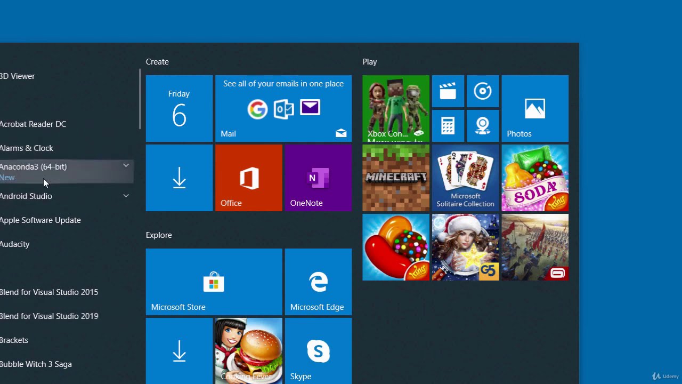
Task: Open the G5 Christmas game tile
Action: (465, 247)
